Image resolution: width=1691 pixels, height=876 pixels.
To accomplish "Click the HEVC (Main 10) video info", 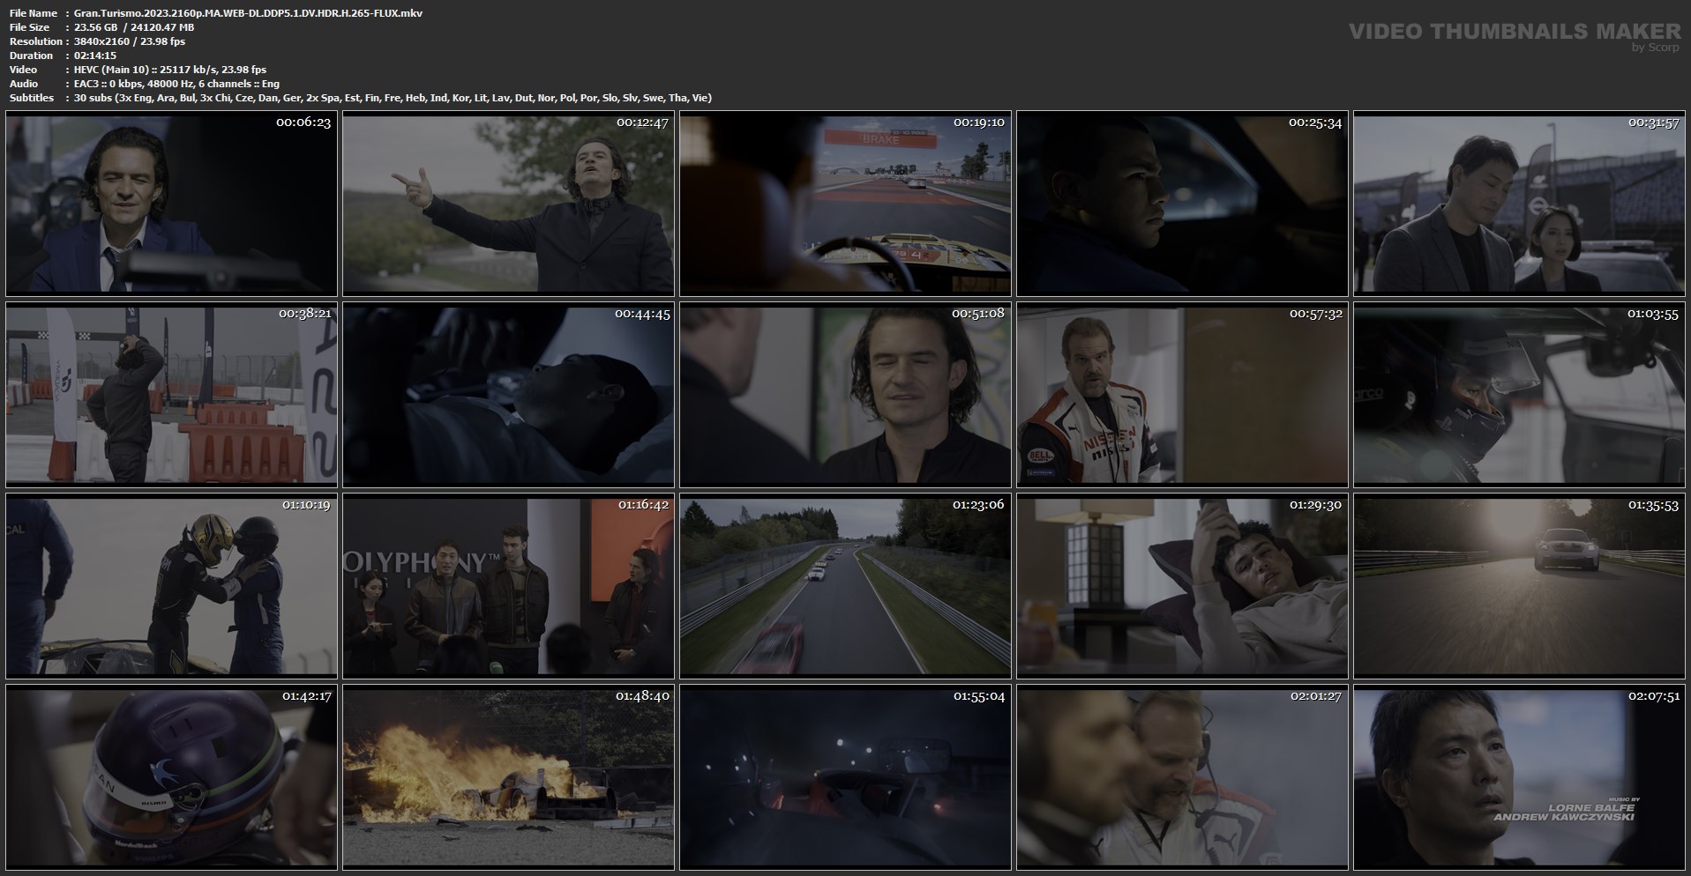I will click(x=170, y=70).
